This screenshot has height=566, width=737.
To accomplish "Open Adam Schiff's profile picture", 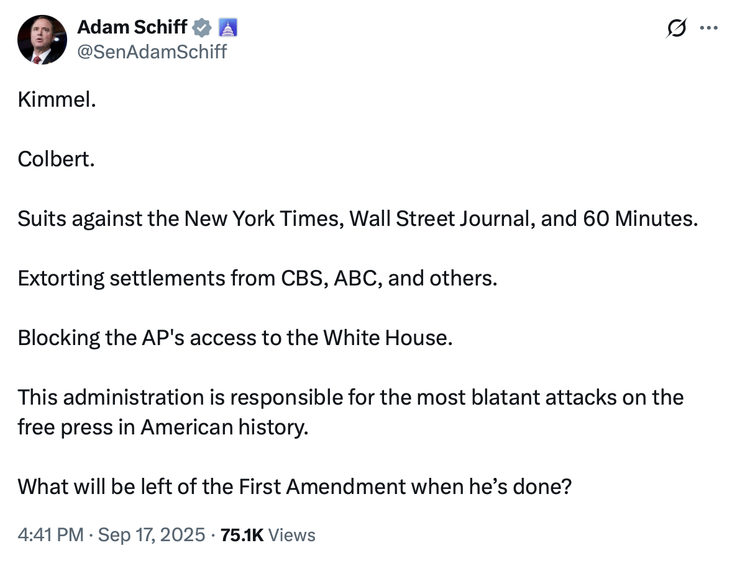I will pos(42,40).
